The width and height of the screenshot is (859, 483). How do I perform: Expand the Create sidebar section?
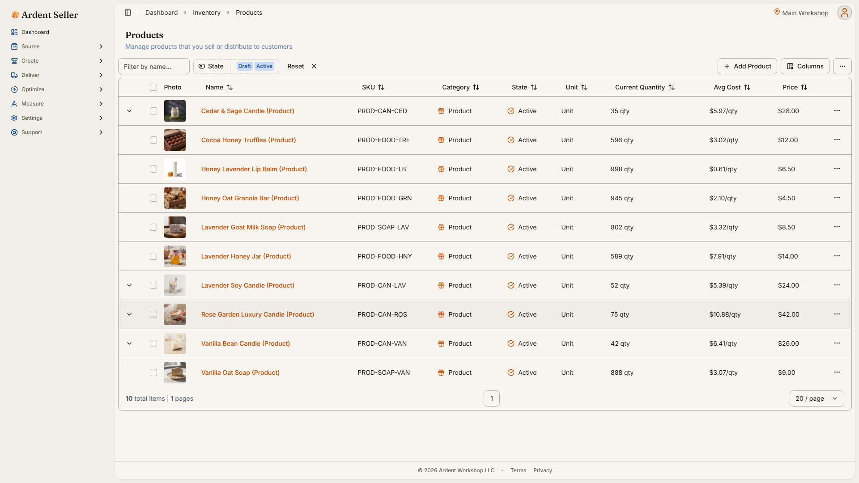point(57,61)
